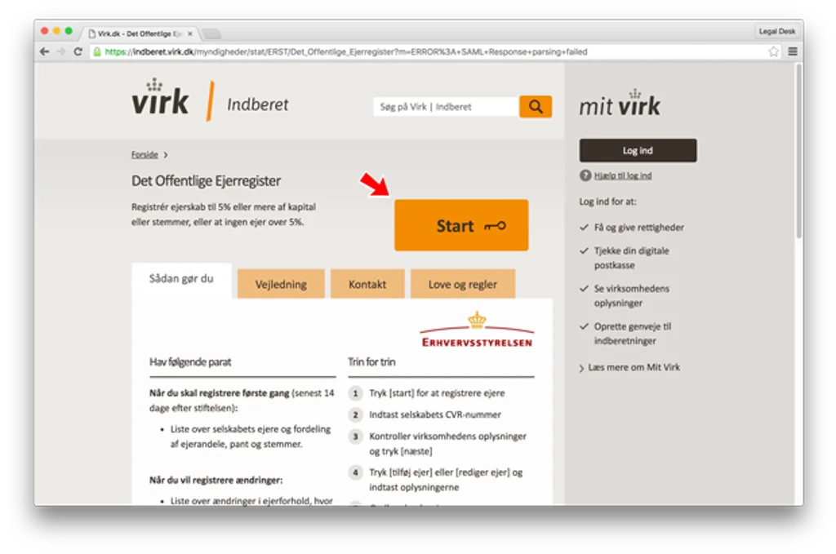This screenshot has width=836, height=554.
Task: Click the browser back arrow
Action: pos(45,51)
